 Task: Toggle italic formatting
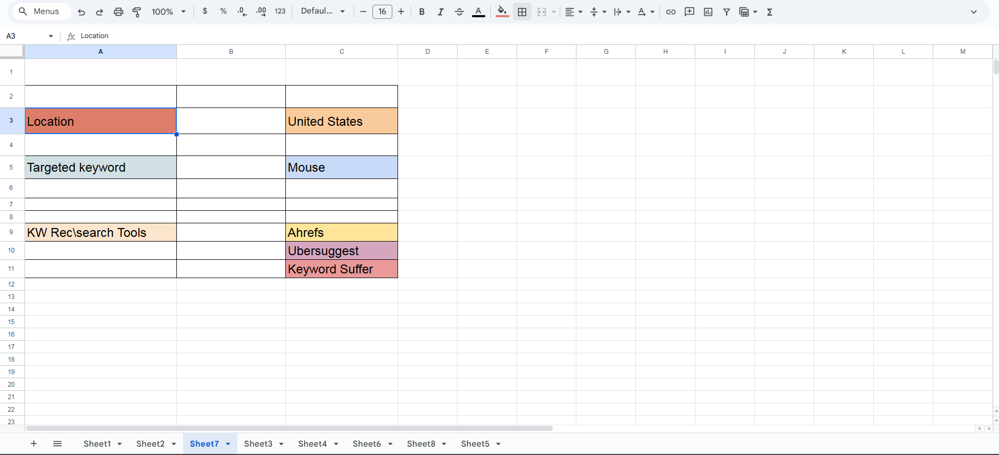click(x=440, y=11)
